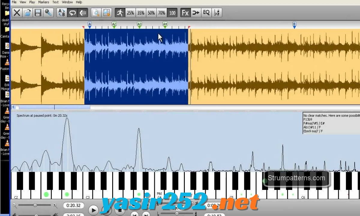Open the Text menu

click(55, 2)
